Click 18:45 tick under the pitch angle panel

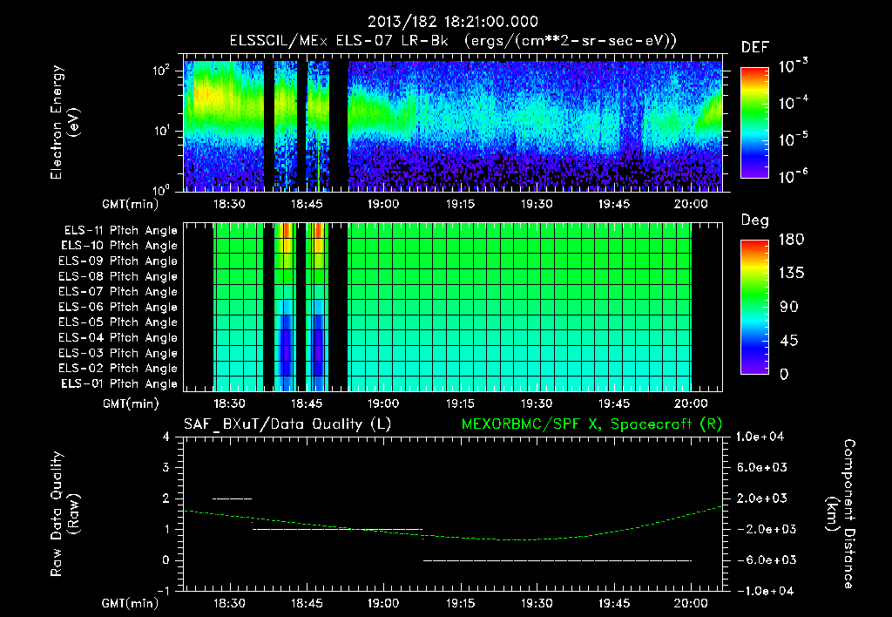[x=306, y=404]
